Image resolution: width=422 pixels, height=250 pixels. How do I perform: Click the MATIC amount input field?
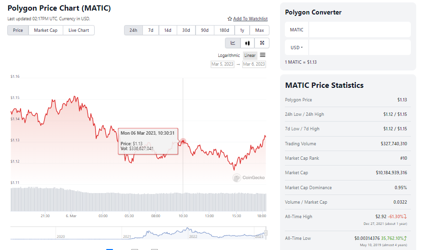pyautogui.click(x=360, y=29)
